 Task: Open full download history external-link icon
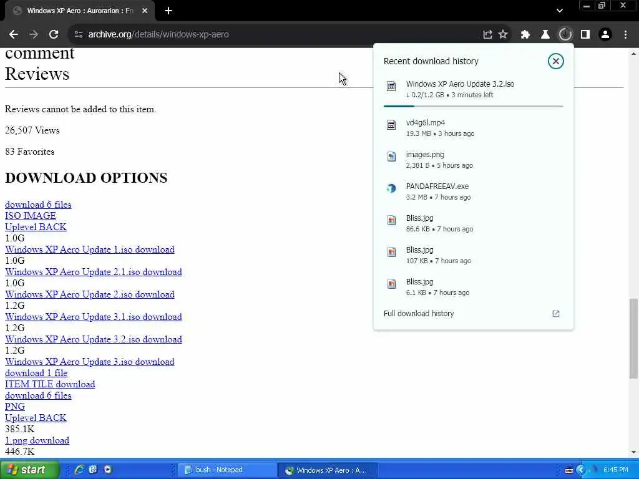coord(555,314)
